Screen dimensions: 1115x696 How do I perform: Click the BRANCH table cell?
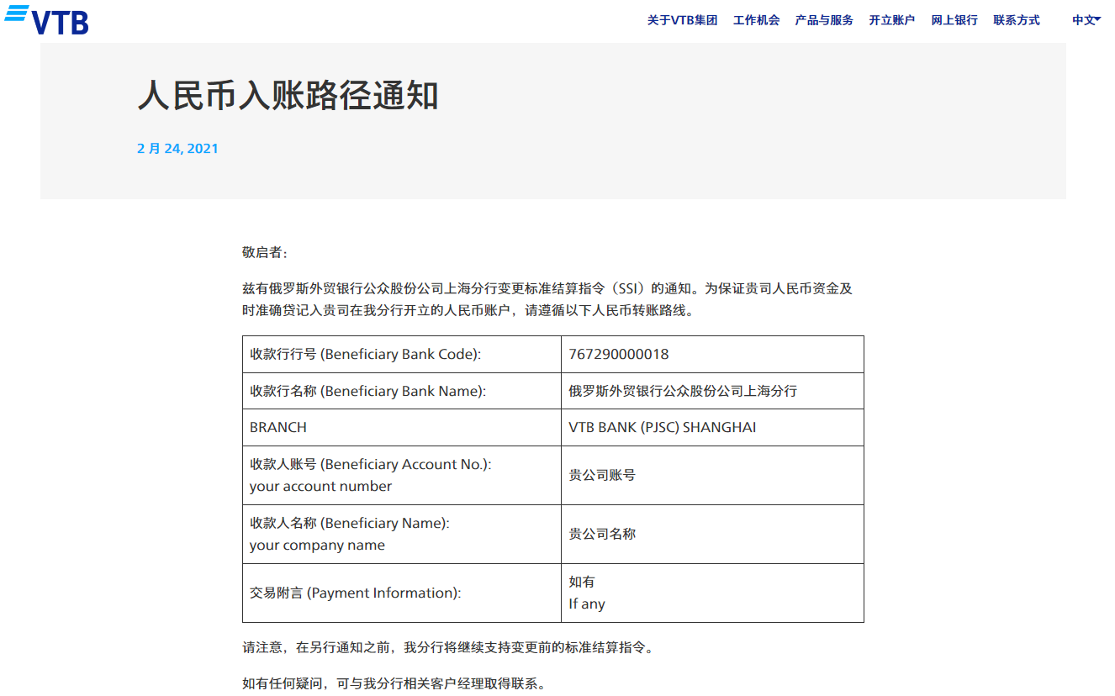(x=402, y=427)
